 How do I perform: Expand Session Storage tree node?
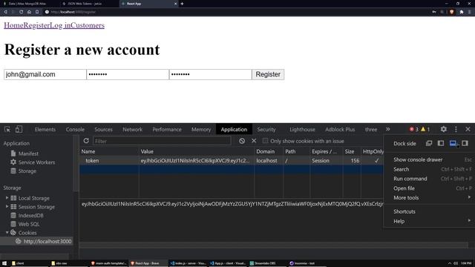[x=7, y=207]
